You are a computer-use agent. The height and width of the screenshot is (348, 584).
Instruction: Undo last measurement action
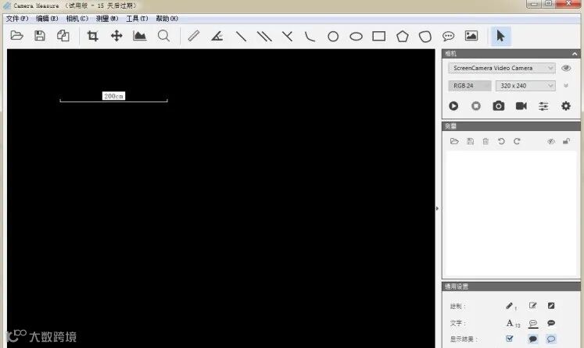[x=501, y=141]
